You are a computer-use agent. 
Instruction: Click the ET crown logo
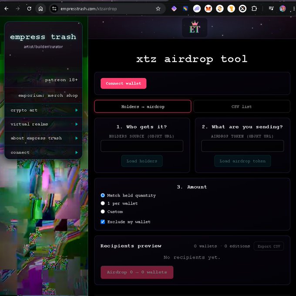point(195,27)
